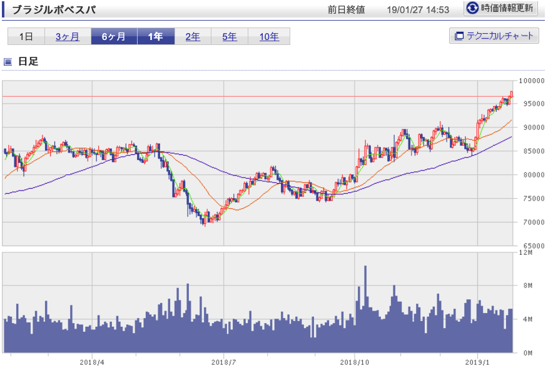Click the refresh icon on 時価情報更新
This screenshot has height=368, width=553.
pos(473,9)
